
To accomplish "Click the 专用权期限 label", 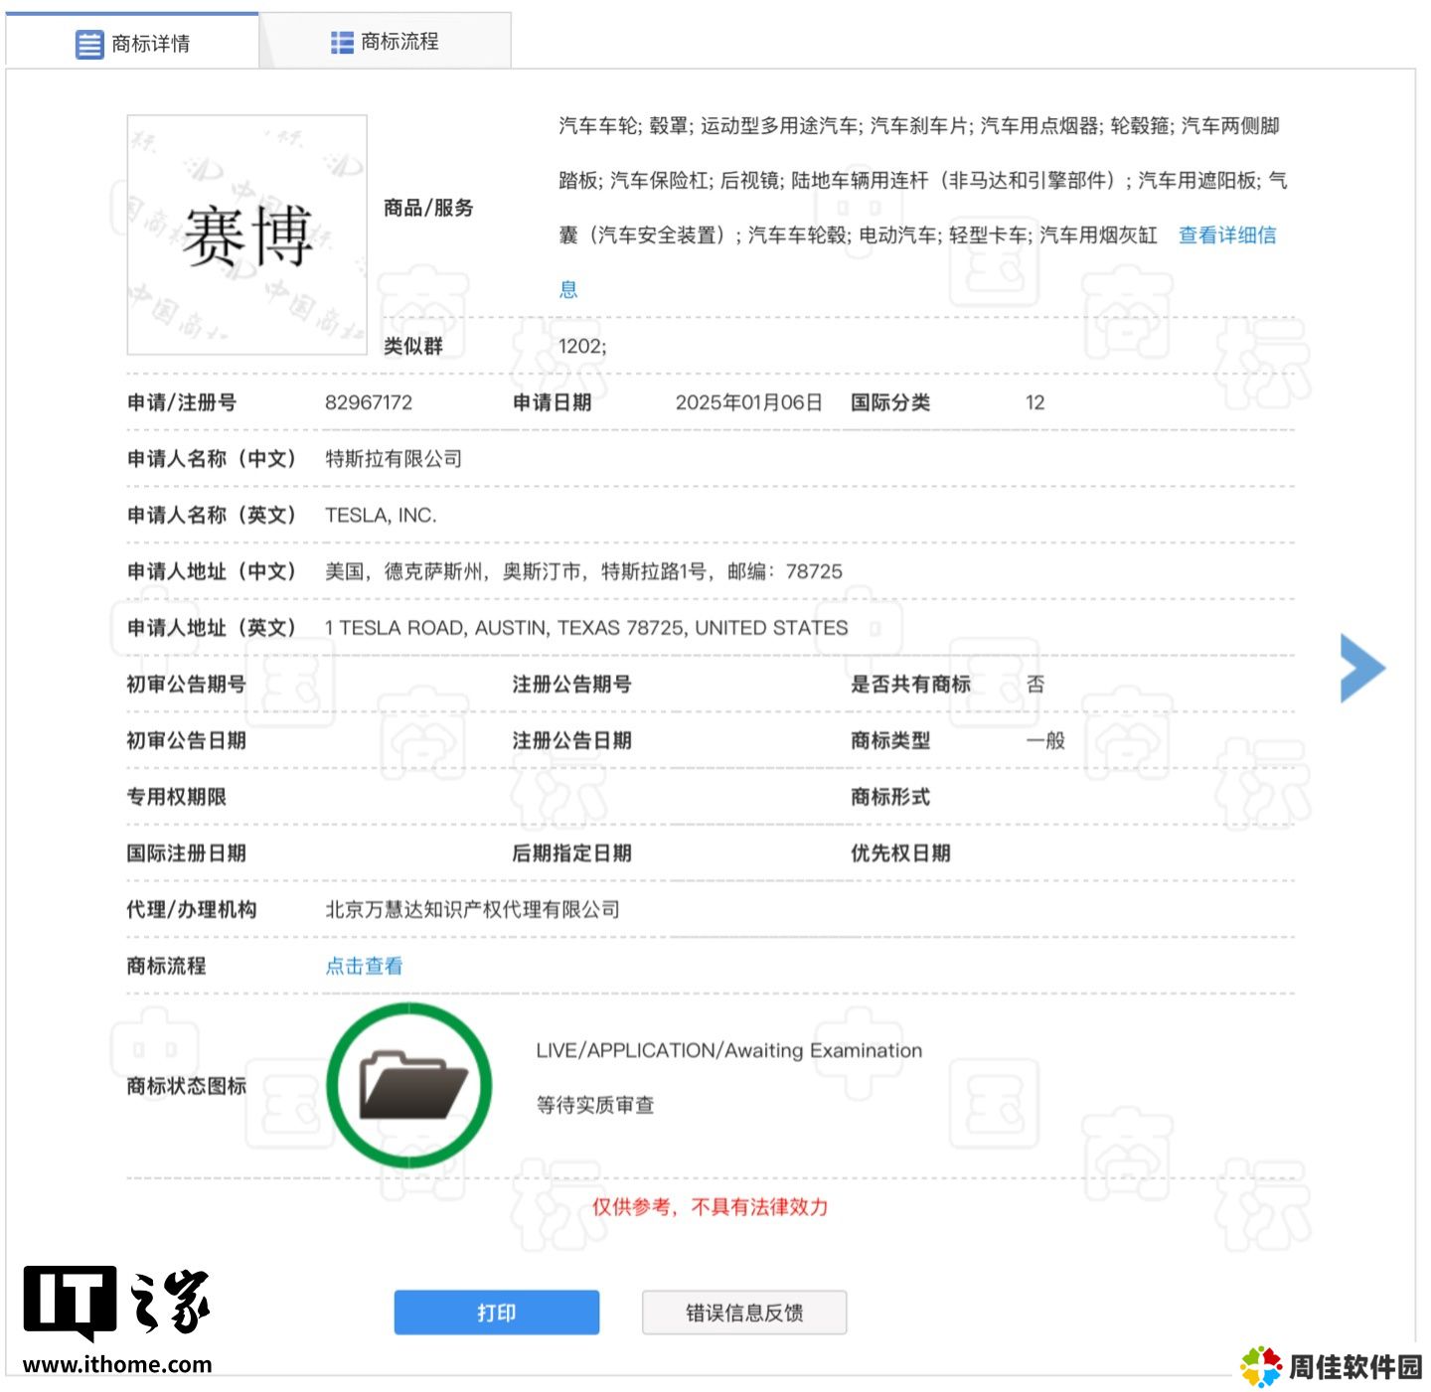I will click(176, 797).
